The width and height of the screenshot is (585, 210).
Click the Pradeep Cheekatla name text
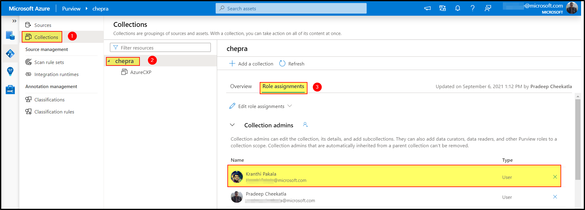pos(266,194)
